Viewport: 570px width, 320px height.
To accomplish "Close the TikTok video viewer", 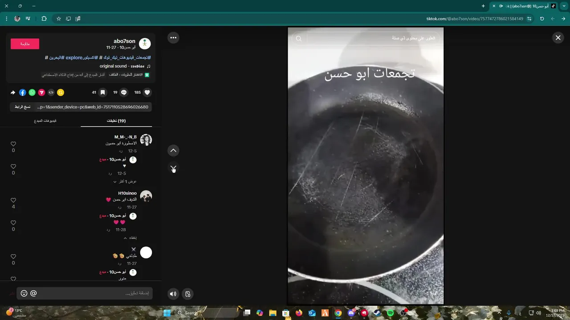I will click(x=558, y=38).
